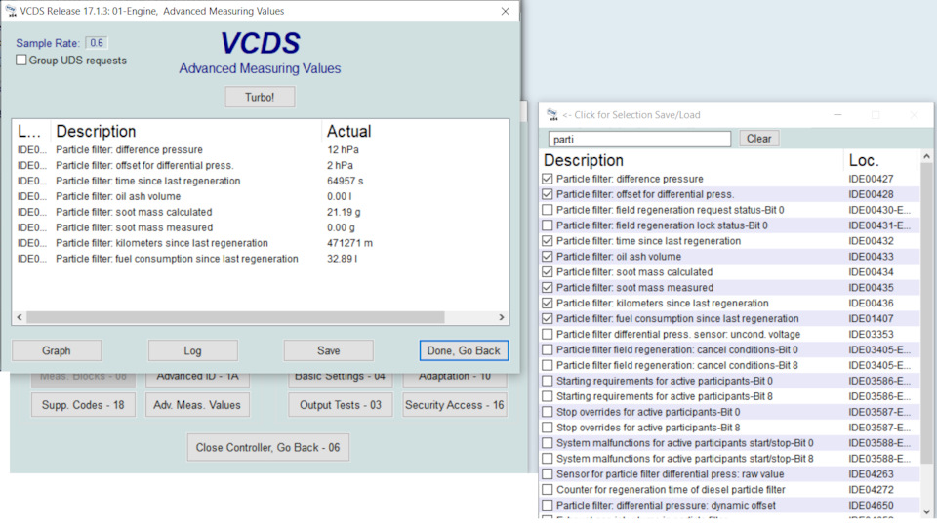The width and height of the screenshot is (937, 531).
Task: Select the 21.19 g soot mass value
Action: coord(344,212)
